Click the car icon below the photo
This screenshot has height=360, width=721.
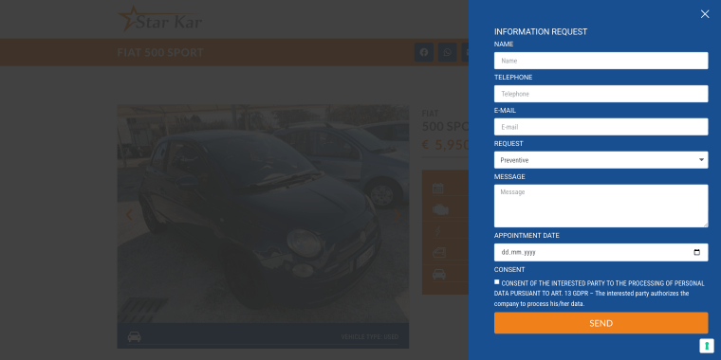(x=135, y=336)
